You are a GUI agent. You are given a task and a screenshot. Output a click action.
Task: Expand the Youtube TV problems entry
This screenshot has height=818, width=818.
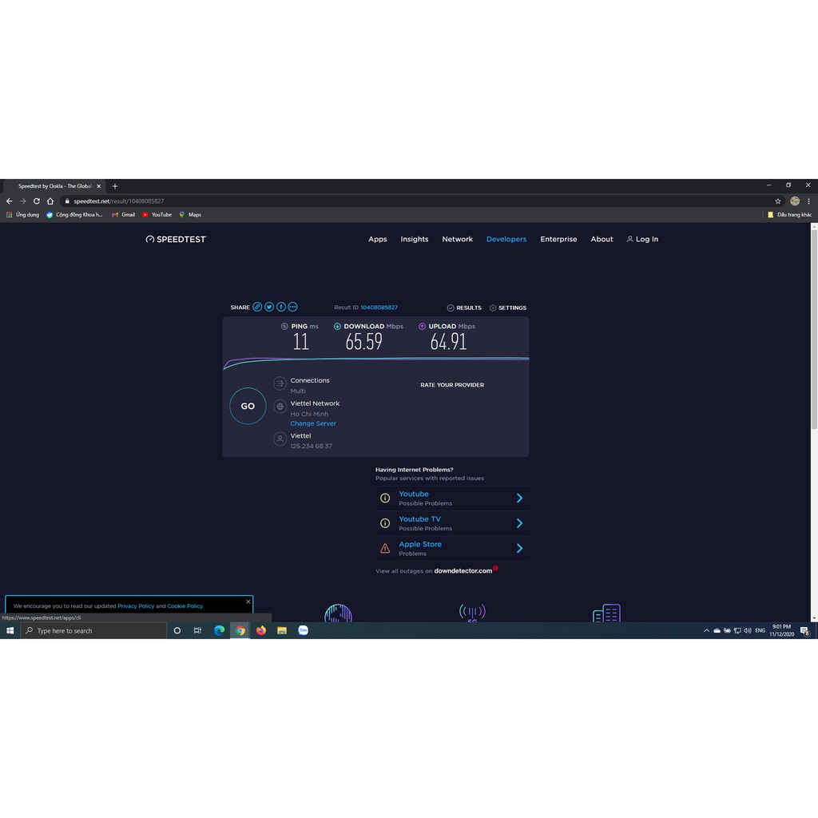519,523
